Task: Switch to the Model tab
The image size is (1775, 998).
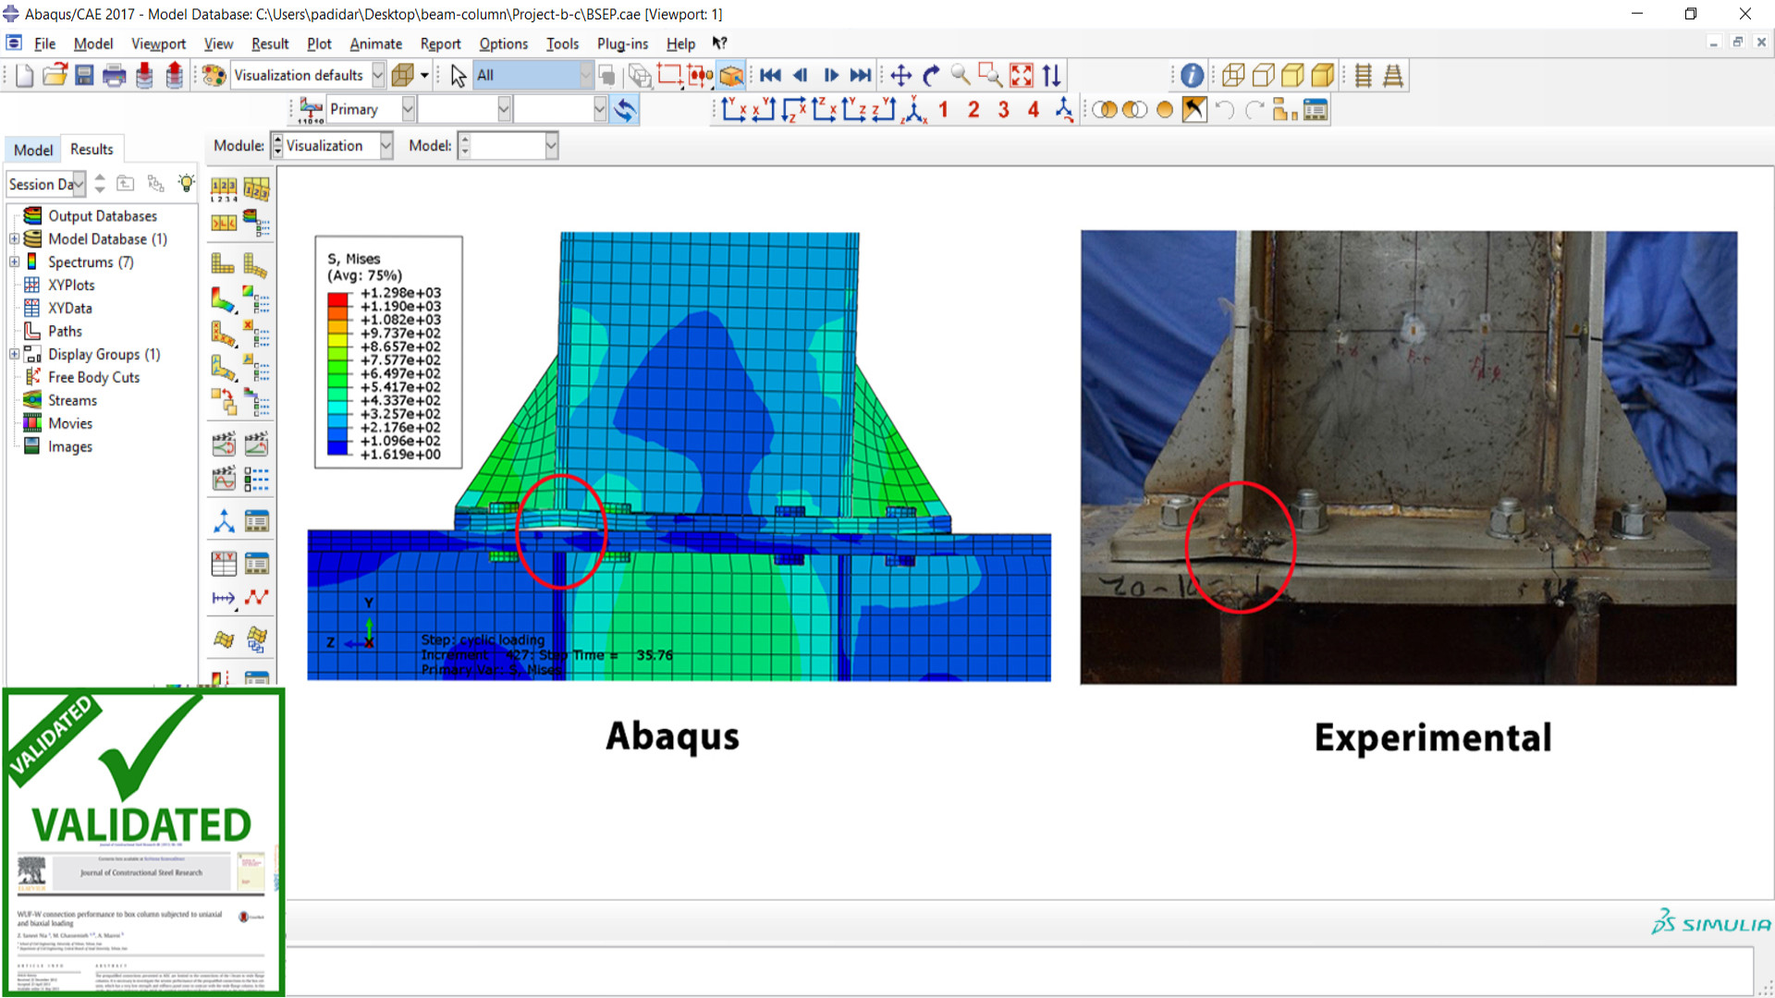Action: tap(33, 150)
